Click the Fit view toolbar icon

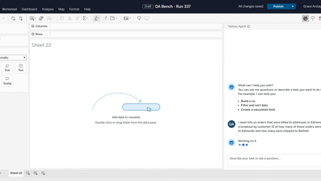coord(112,18)
